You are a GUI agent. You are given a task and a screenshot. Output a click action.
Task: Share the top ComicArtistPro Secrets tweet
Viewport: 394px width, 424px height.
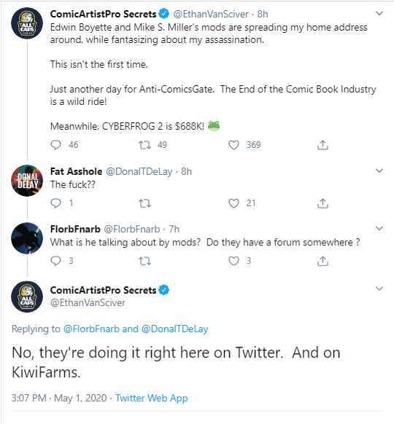pyautogui.click(x=322, y=145)
